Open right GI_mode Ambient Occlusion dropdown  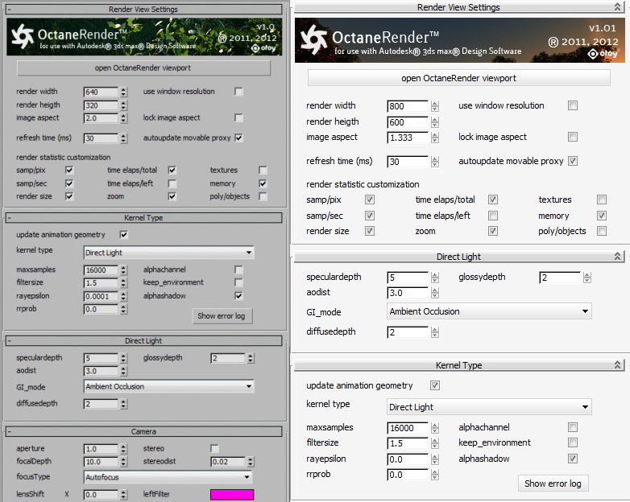pyautogui.click(x=489, y=311)
